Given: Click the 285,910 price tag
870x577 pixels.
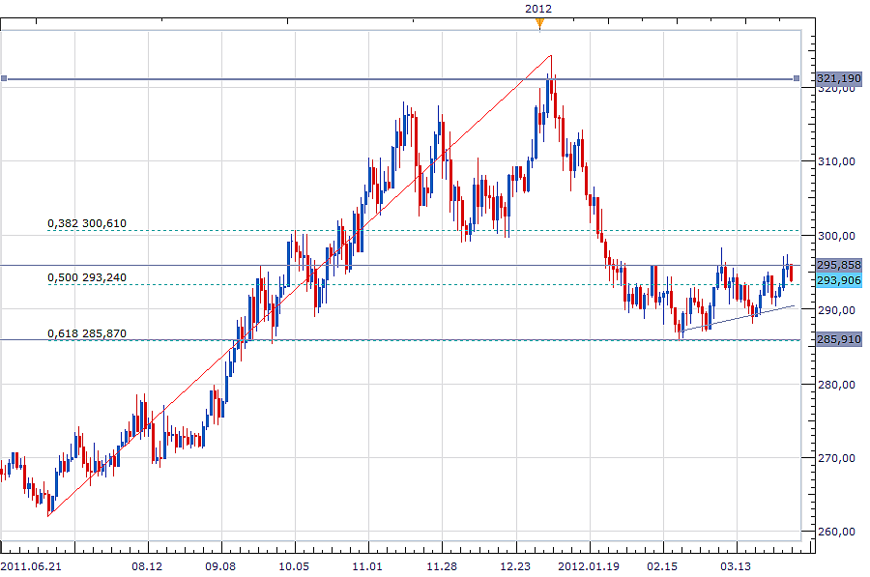Looking at the screenshot, I should pyautogui.click(x=837, y=340).
